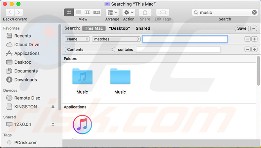Viewport: 261px width, 148px height.
Task: Click the Share toolbar button
Action: pyautogui.click(x=145, y=13)
